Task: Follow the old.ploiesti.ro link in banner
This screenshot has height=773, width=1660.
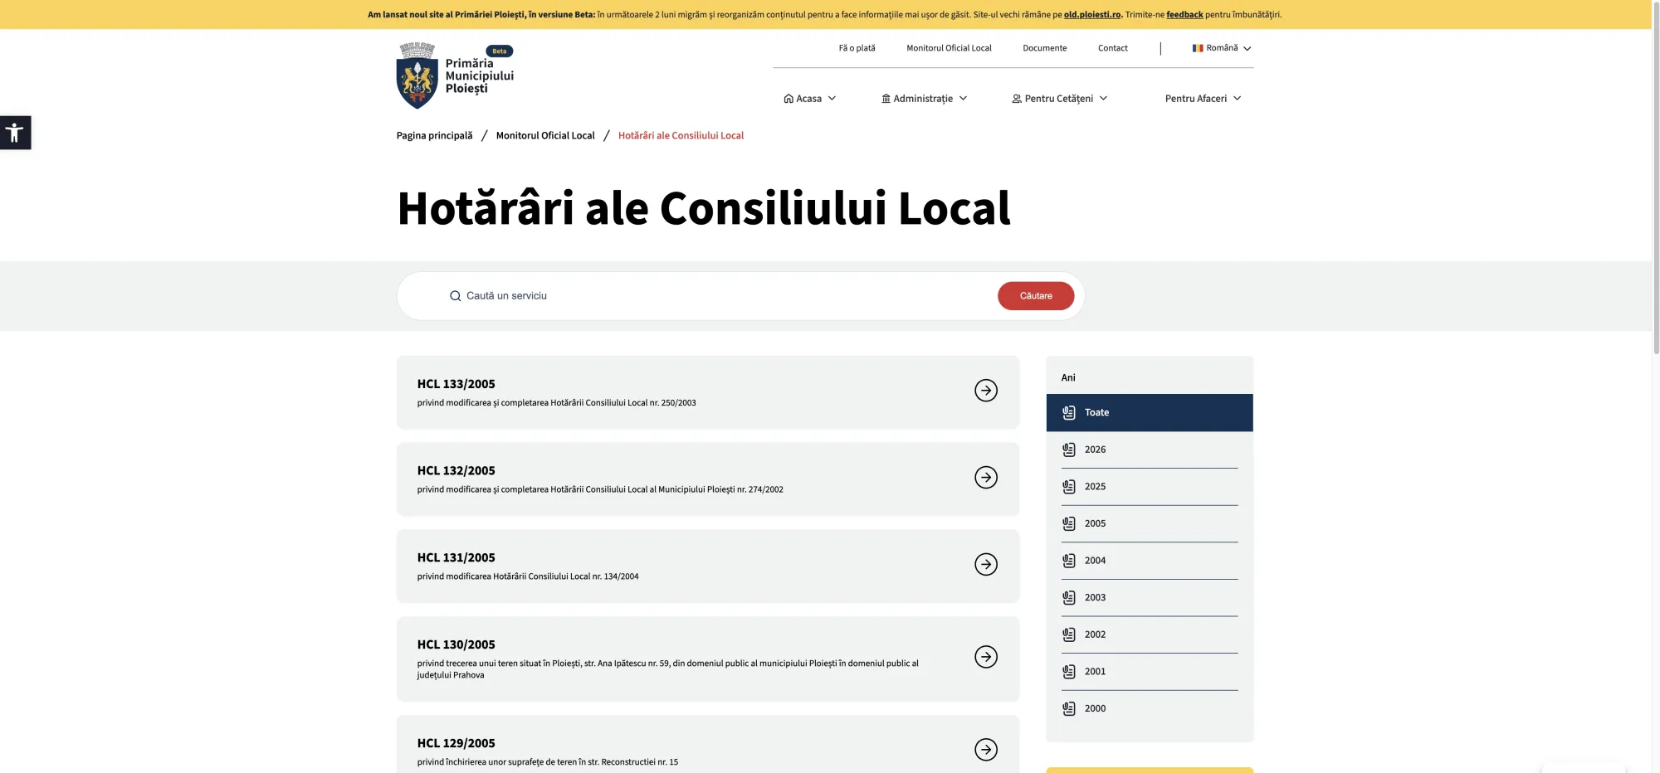Action: point(1091,14)
